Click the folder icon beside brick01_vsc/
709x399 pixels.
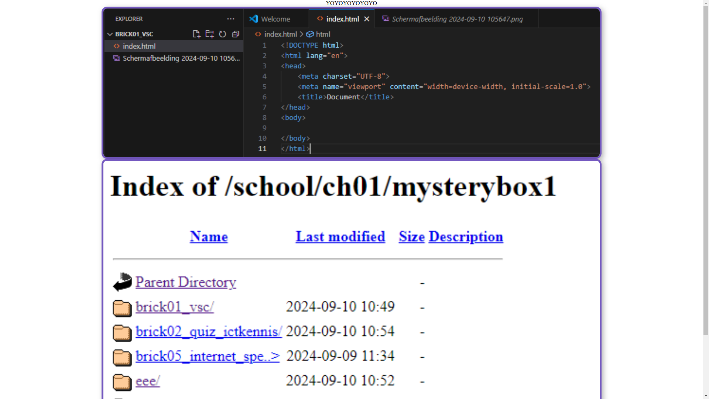pos(122,308)
